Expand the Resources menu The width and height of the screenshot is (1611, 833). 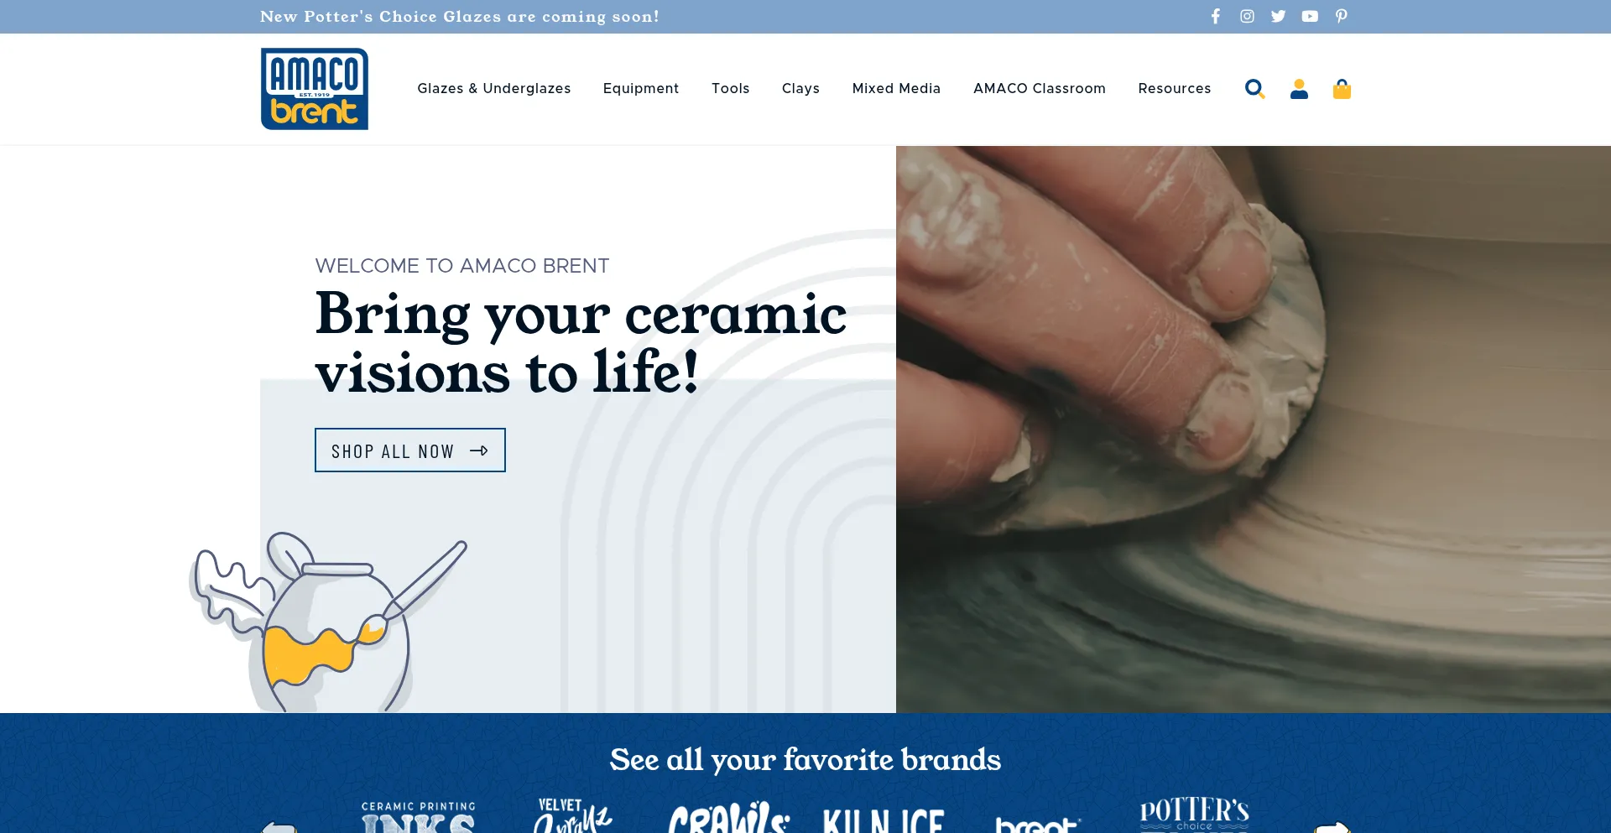point(1175,88)
